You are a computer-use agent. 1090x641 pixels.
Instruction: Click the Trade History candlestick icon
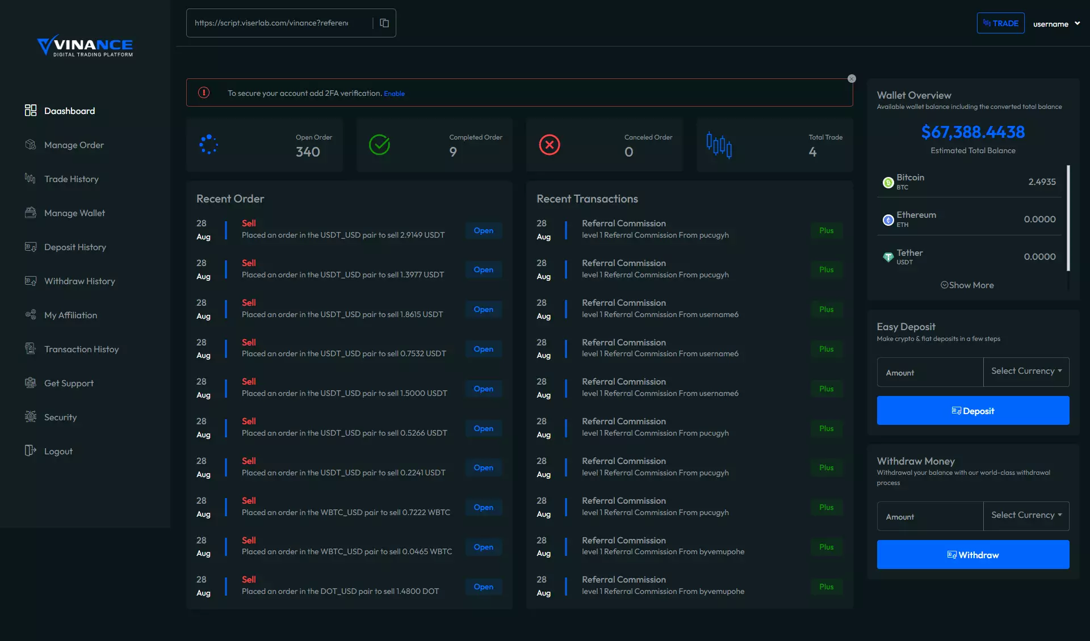point(31,179)
